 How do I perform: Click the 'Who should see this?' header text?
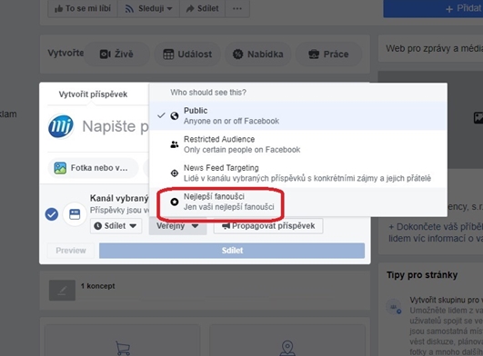pos(208,93)
